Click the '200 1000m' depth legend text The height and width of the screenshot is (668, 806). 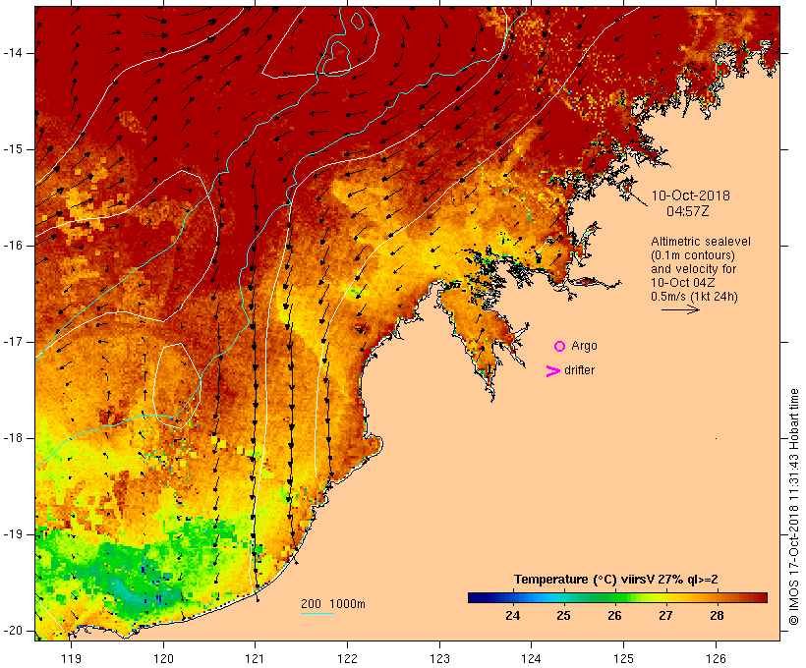(333, 604)
